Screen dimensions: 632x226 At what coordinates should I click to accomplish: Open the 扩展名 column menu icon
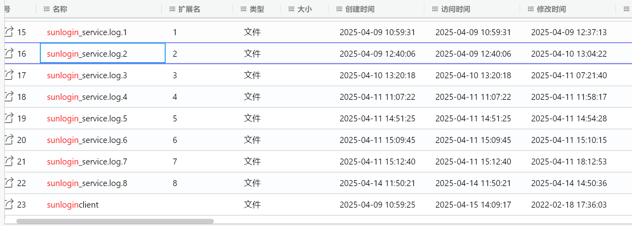point(172,9)
